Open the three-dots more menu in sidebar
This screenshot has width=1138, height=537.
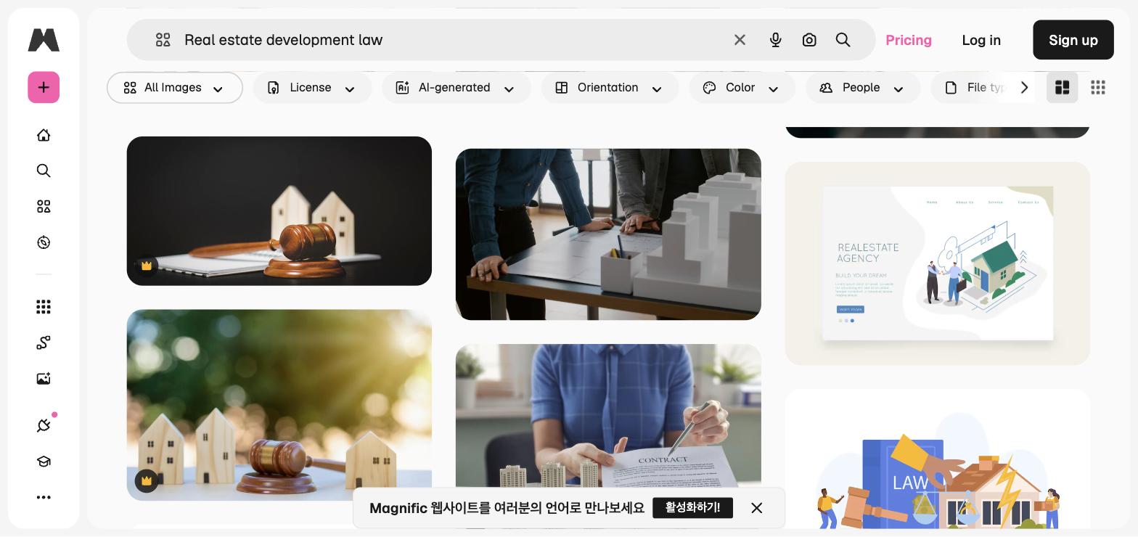[x=44, y=497]
